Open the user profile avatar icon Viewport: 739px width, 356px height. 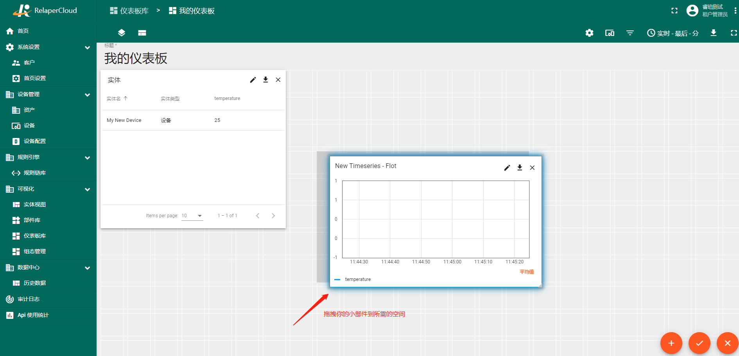point(692,11)
